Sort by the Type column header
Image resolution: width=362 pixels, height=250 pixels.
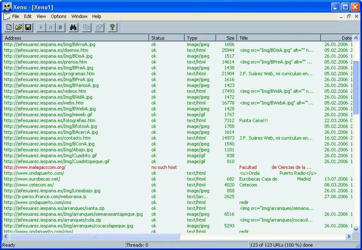tap(200, 38)
